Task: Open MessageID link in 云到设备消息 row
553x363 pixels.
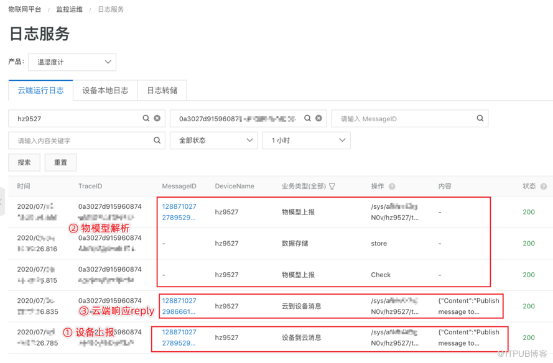Action: tap(179, 306)
